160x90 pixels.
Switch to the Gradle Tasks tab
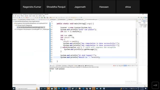click(x=81, y=66)
